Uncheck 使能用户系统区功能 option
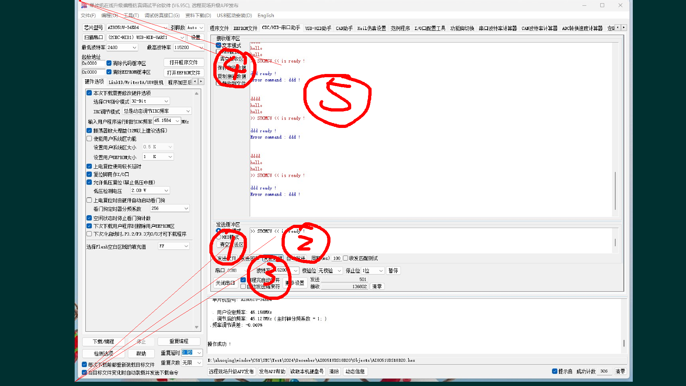Screen dimensions: 686x386 pyautogui.click(x=89, y=139)
